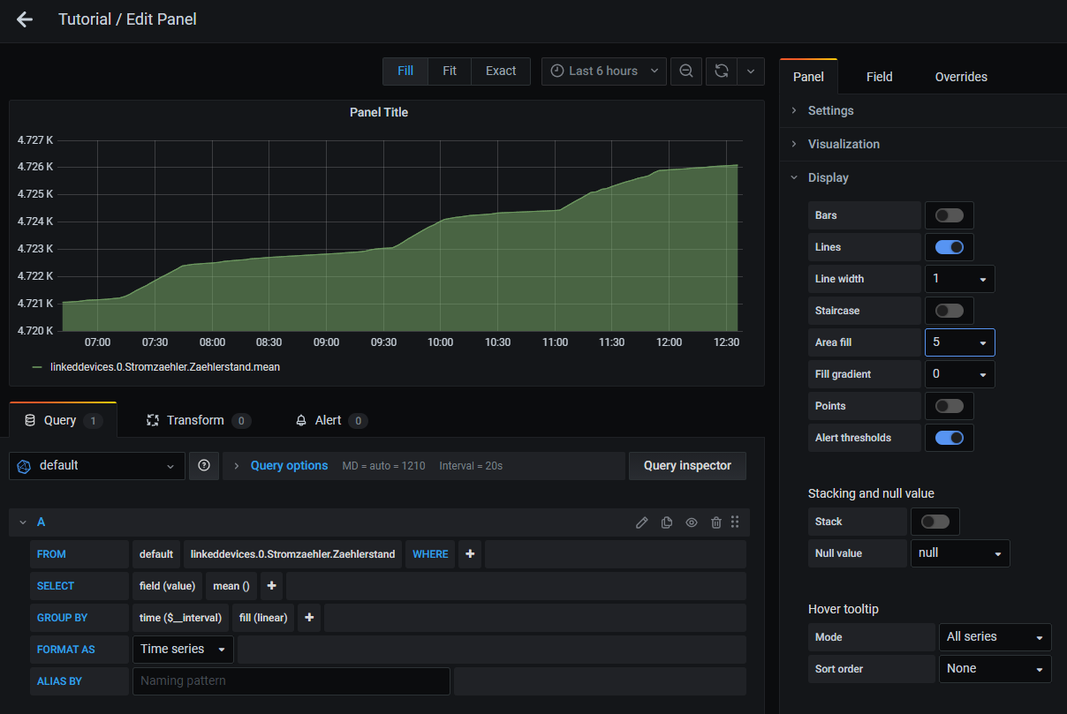Viewport: 1067px width, 714px height.
Task: Click the back arrow to exit panel edit
Action: (24, 19)
